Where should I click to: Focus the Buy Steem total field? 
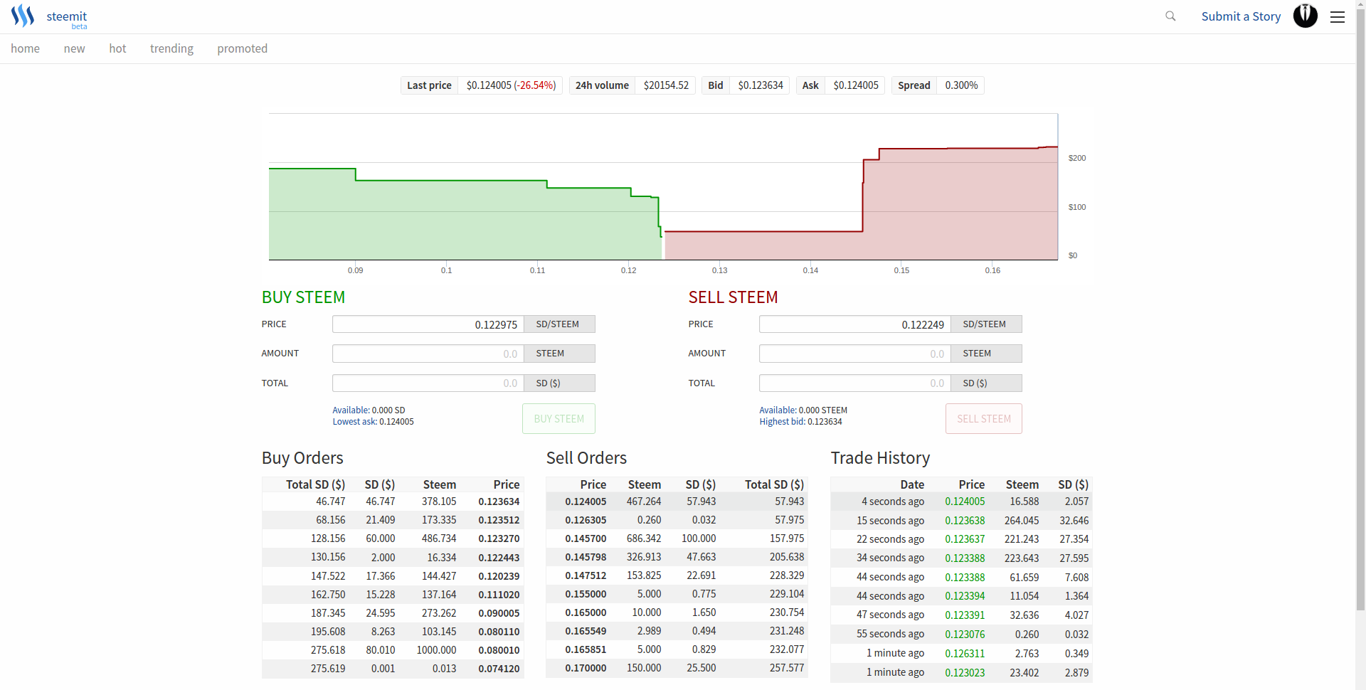[428, 383]
